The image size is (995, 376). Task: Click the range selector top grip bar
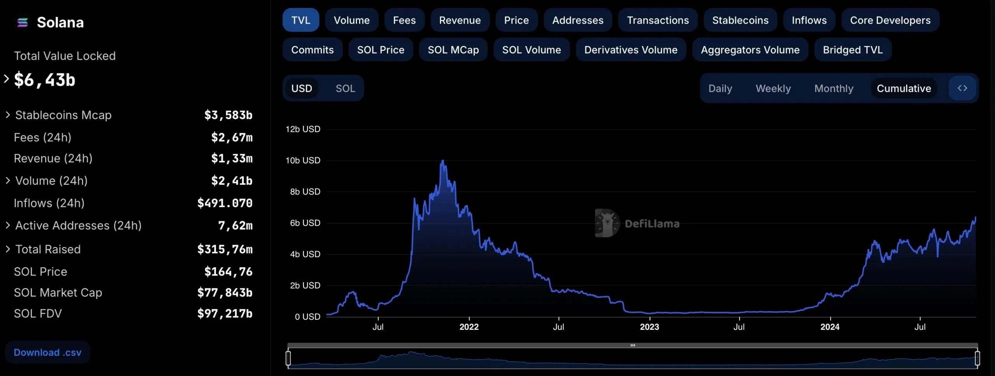632,345
